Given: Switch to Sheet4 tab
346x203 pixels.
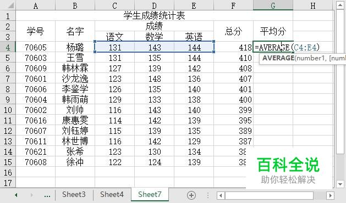Looking at the screenshot, I should coord(112,194).
